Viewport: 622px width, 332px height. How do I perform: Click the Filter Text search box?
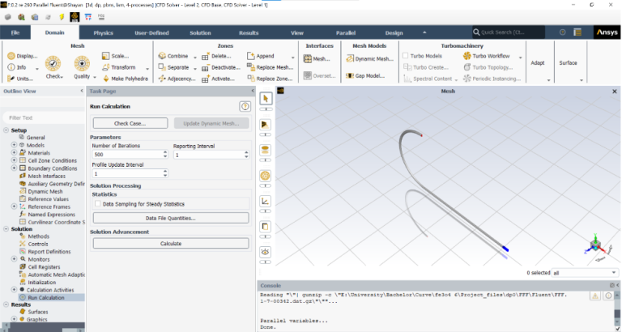(44, 117)
